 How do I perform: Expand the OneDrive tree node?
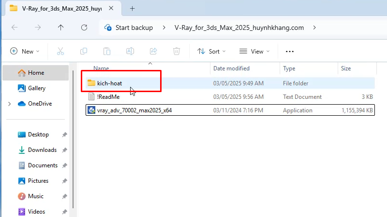pos(9,104)
